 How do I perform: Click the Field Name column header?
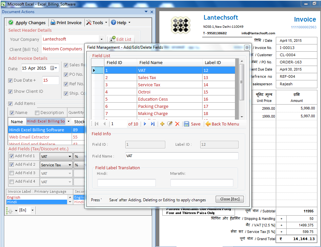(x=169, y=63)
